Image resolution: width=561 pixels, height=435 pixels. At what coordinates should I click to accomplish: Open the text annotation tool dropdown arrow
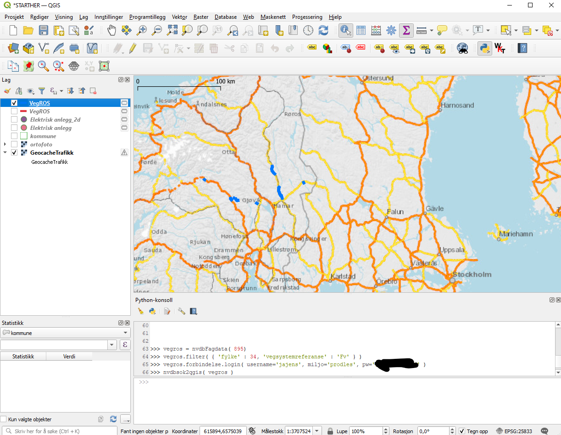point(488,30)
